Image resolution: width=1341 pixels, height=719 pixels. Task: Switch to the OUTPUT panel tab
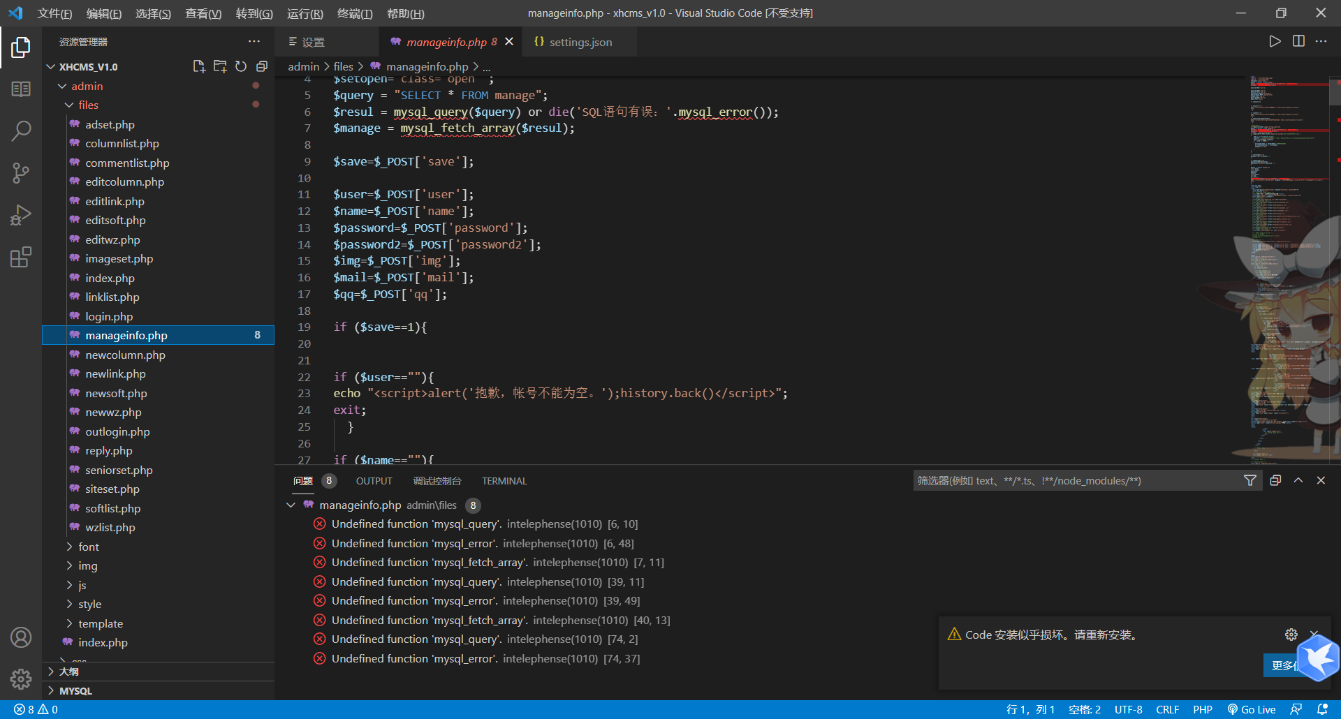(x=374, y=481)
